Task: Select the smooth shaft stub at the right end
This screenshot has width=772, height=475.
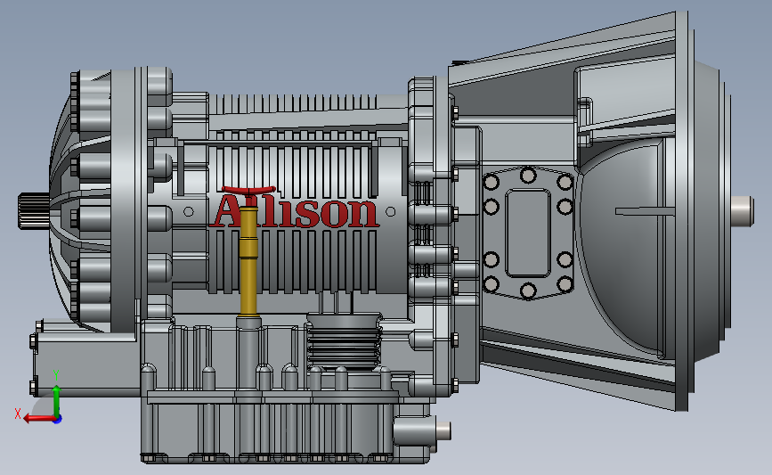Action: (742, 211)
